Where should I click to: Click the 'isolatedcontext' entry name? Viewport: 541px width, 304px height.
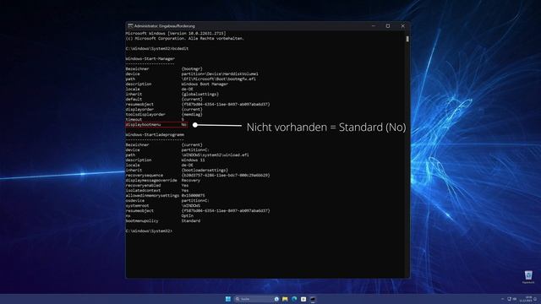coord(143,191)
